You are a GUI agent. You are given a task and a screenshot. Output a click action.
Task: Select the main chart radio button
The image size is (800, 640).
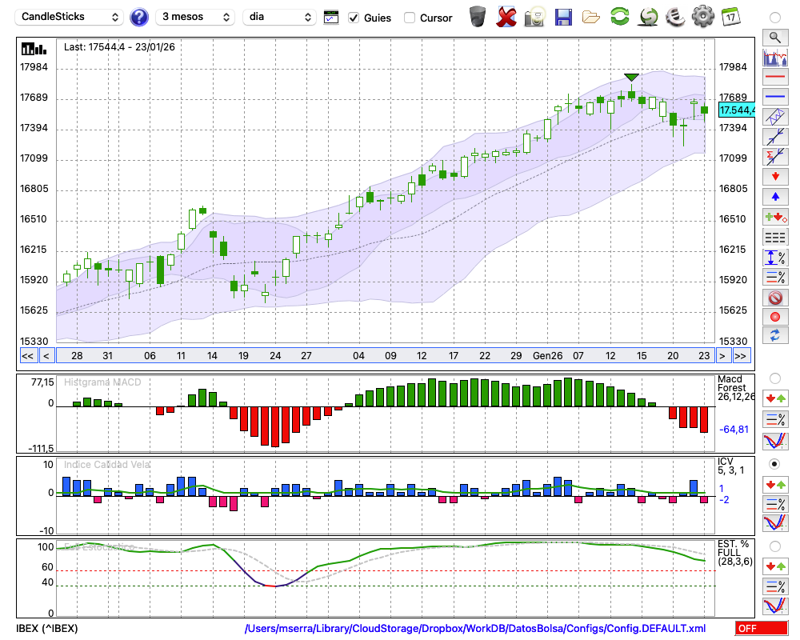pyautogui.click(x=775, y=18)
